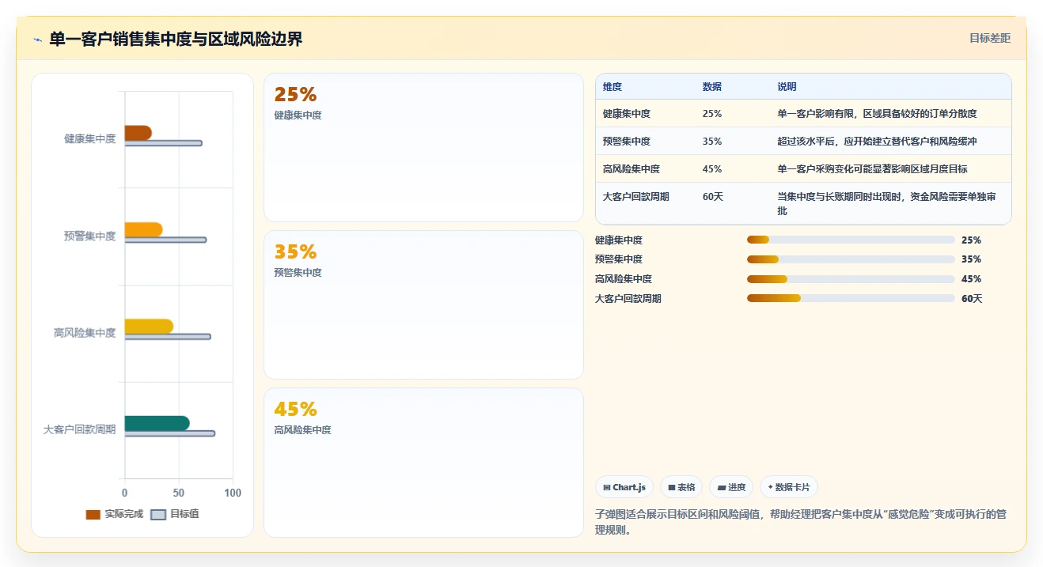
Task: Click the orange-brown 健康集中度 actual bar in the chart
Action: 138,133
